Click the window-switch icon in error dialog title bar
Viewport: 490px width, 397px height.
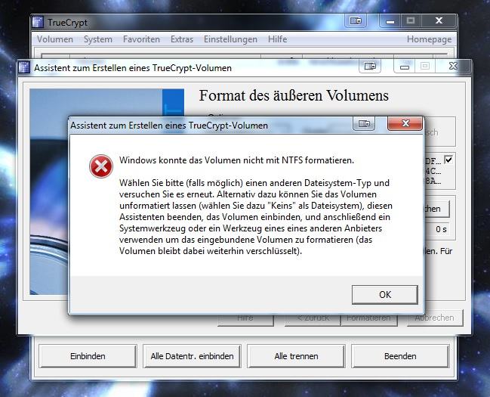pos(364,124)
